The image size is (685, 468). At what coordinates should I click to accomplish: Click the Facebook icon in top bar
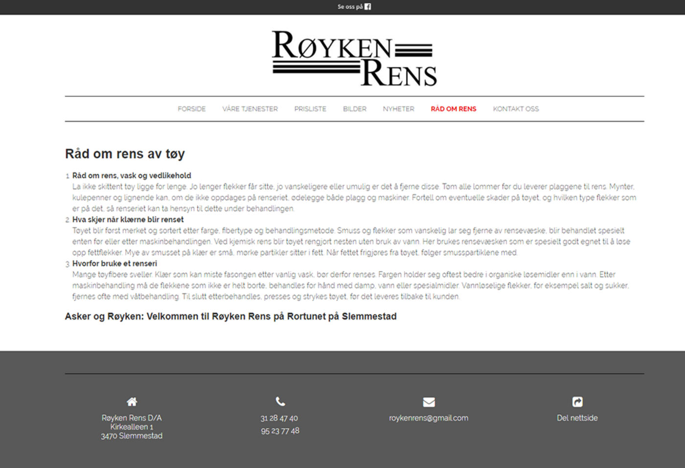click(367, 7)
